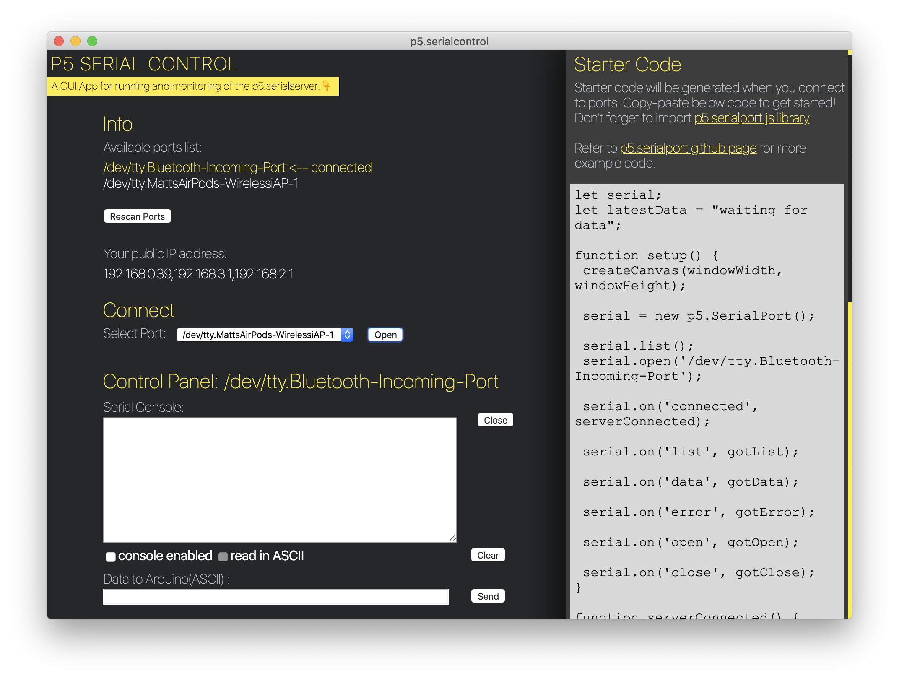This screenshot has height=681, width=899.
Task: Enable the console enabled checkbox
Action: tap(110, 556)
